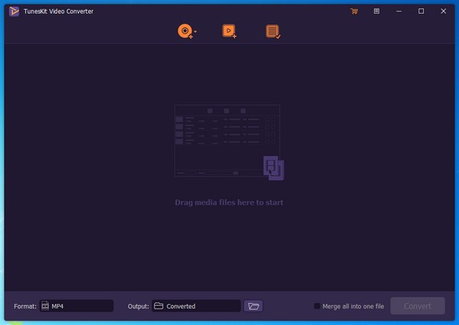The image size is (459, 325).
Task: Click the Load DVD disc icon
Action: [184, 31]
